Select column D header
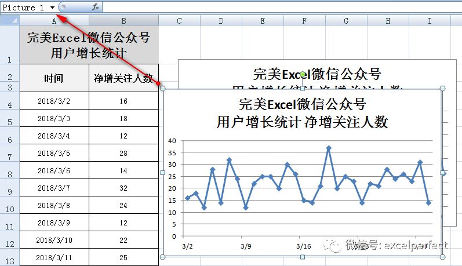 tap(221, 21)
